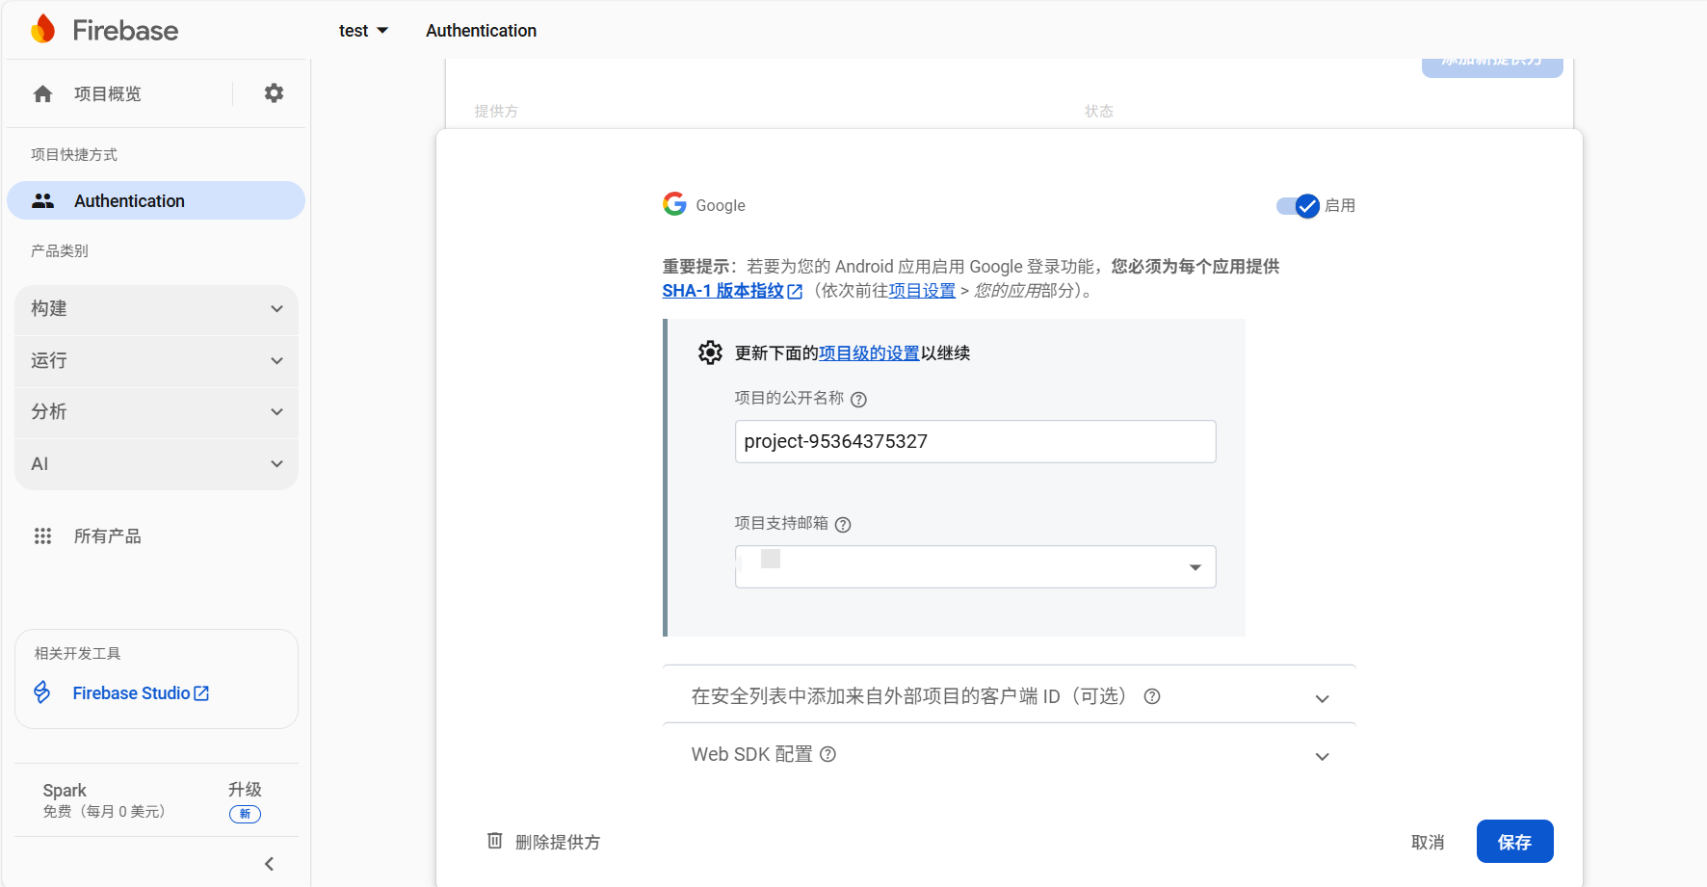Click the gear icon in the project settings notice

[x=710, y=352]
